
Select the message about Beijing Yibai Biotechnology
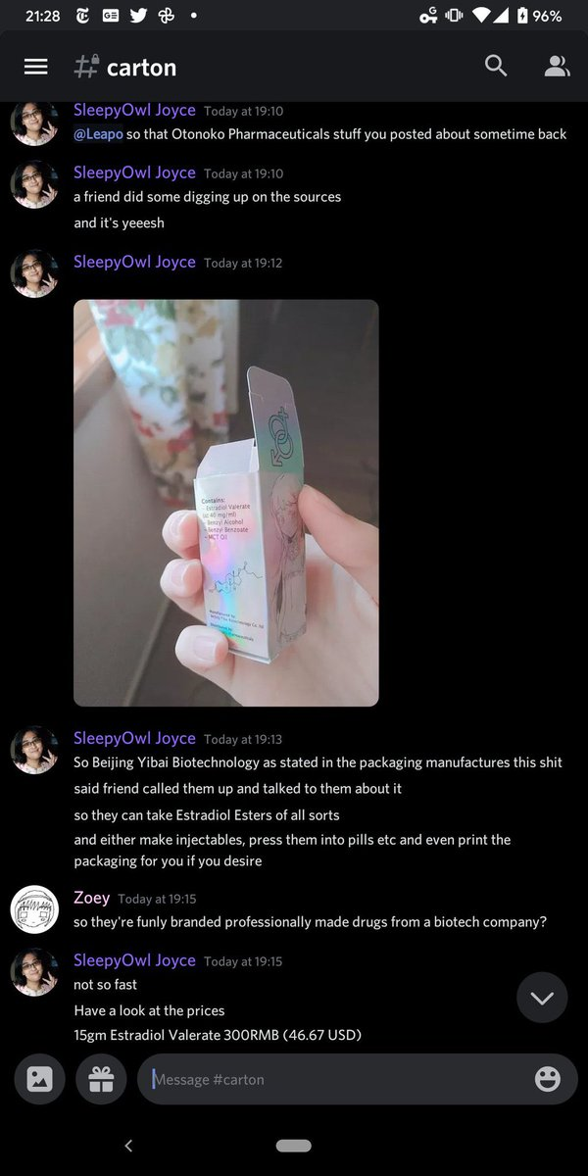pyautogui.click(x=318, y=762)
